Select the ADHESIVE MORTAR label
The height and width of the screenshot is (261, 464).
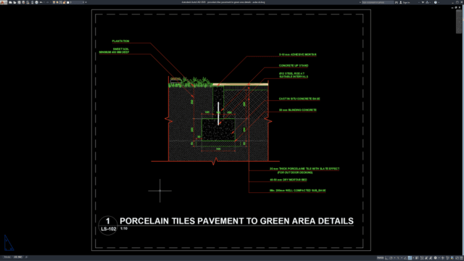pyautogui.click(x=298, y=54)
